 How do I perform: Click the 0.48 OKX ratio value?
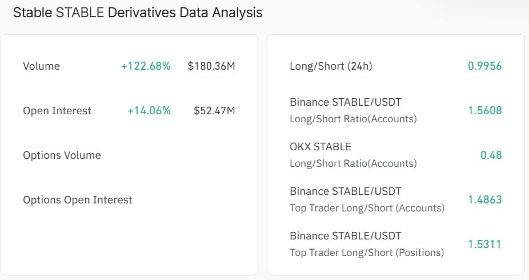click(x=491, y=155)
